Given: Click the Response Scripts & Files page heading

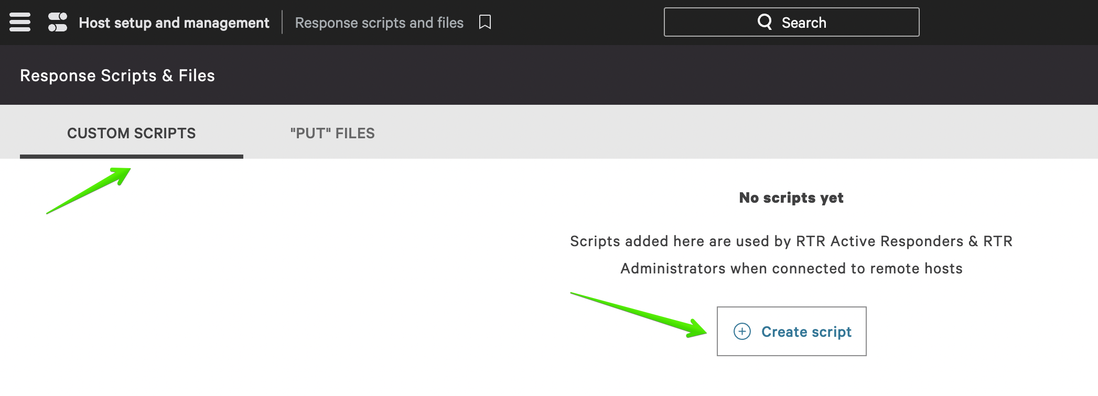Looking at the screenshot, I should point(117,75).
